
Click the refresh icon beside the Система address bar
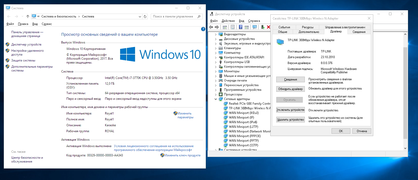[145, 16]
